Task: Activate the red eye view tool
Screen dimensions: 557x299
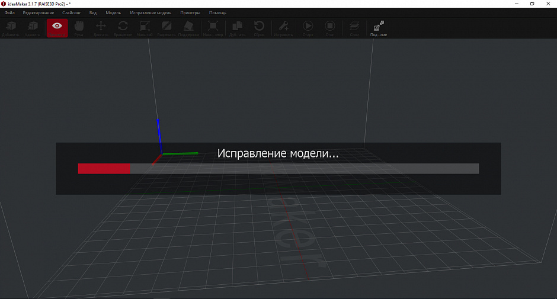Action: click(x=57, y=28)
